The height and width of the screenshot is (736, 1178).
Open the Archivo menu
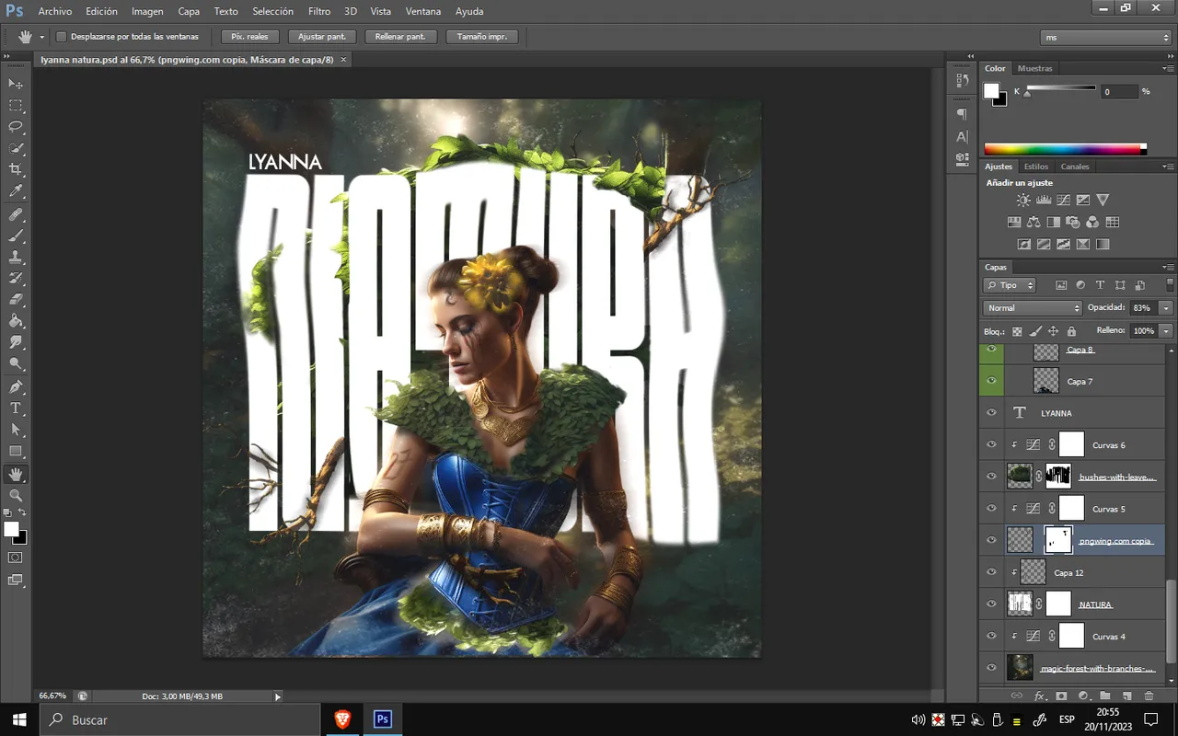coord(54,11)
